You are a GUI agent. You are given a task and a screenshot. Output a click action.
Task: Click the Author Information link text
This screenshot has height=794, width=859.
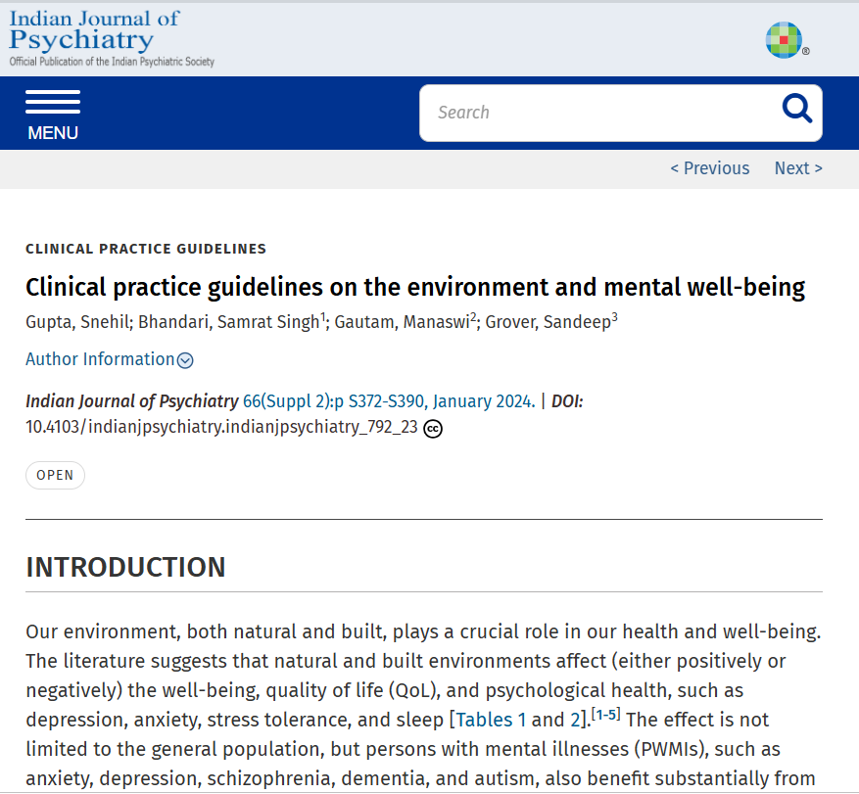click(x=100, y=359)
